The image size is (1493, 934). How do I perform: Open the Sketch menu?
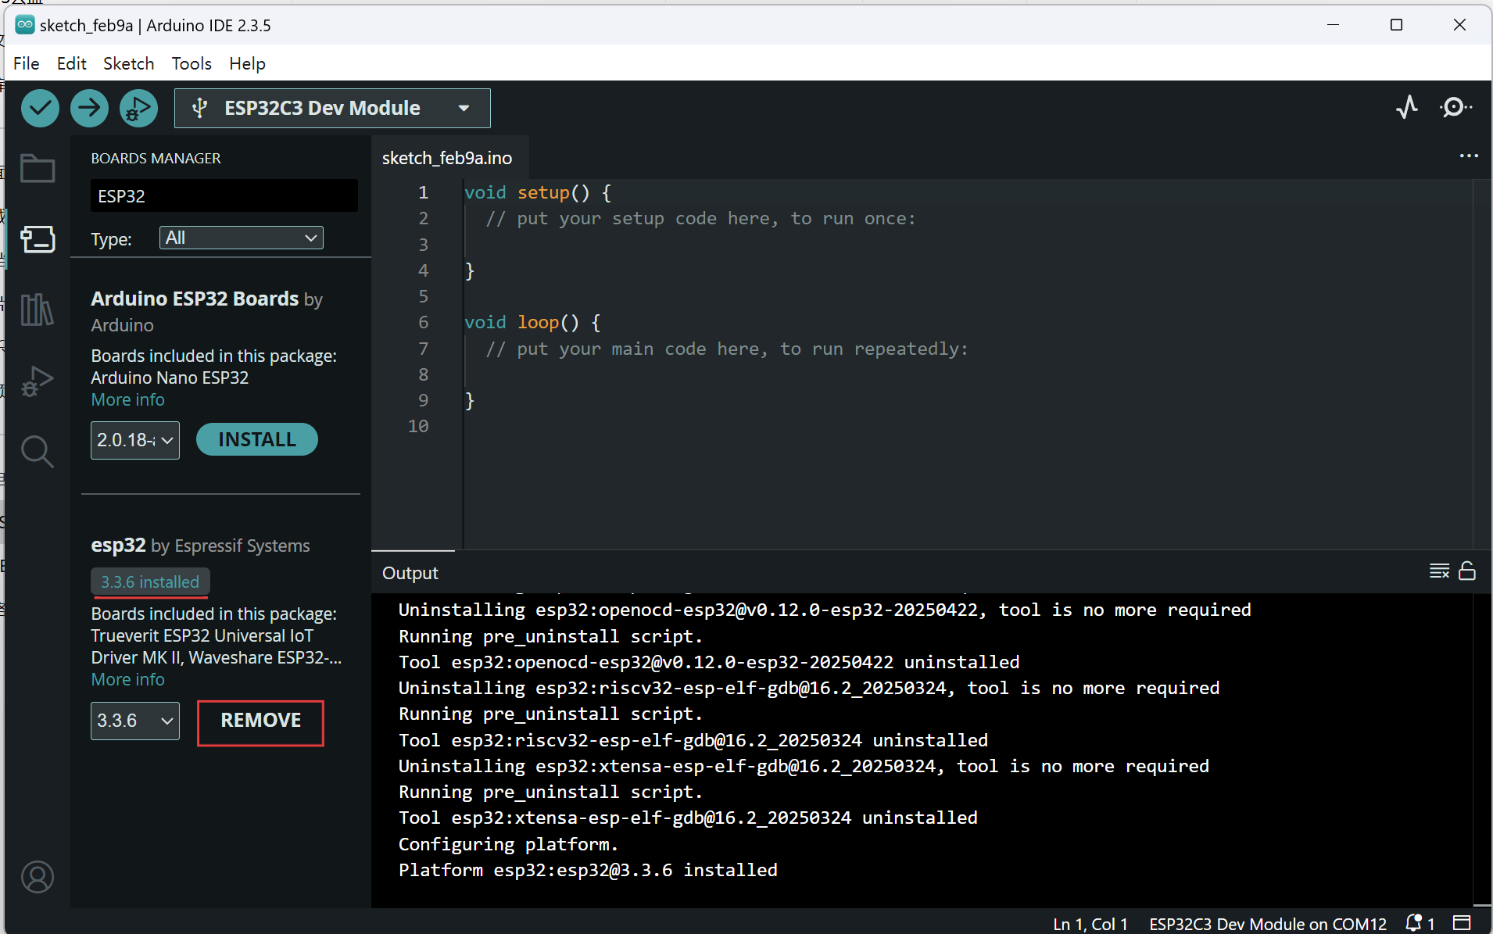128,63
